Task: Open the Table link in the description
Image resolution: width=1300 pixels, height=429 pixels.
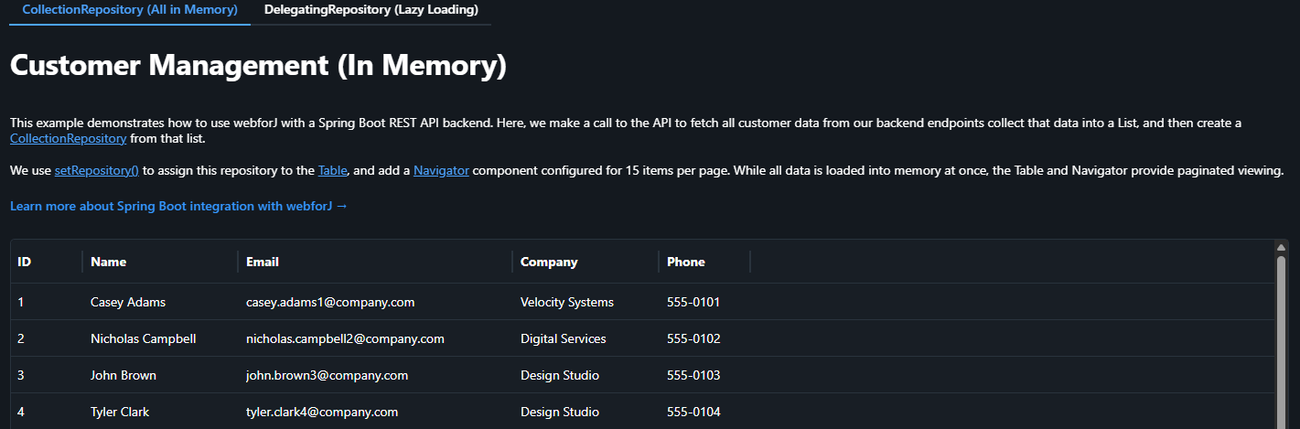Action: tap(332, 171)
